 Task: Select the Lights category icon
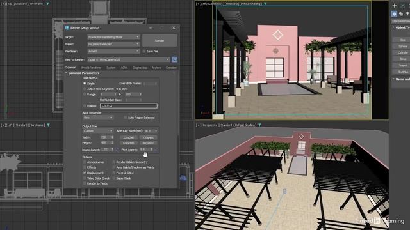click(x=407, y=14)
